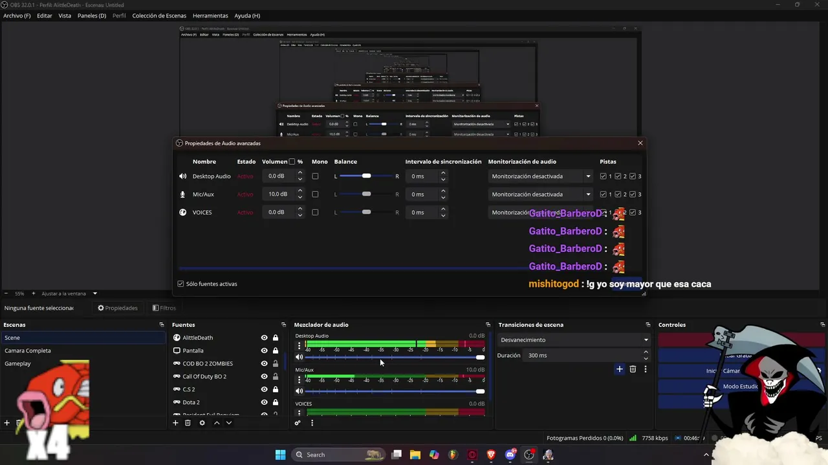Enable Mono for Desktop Audio
This screenshot has width=828, height=465.
[315, 176]
